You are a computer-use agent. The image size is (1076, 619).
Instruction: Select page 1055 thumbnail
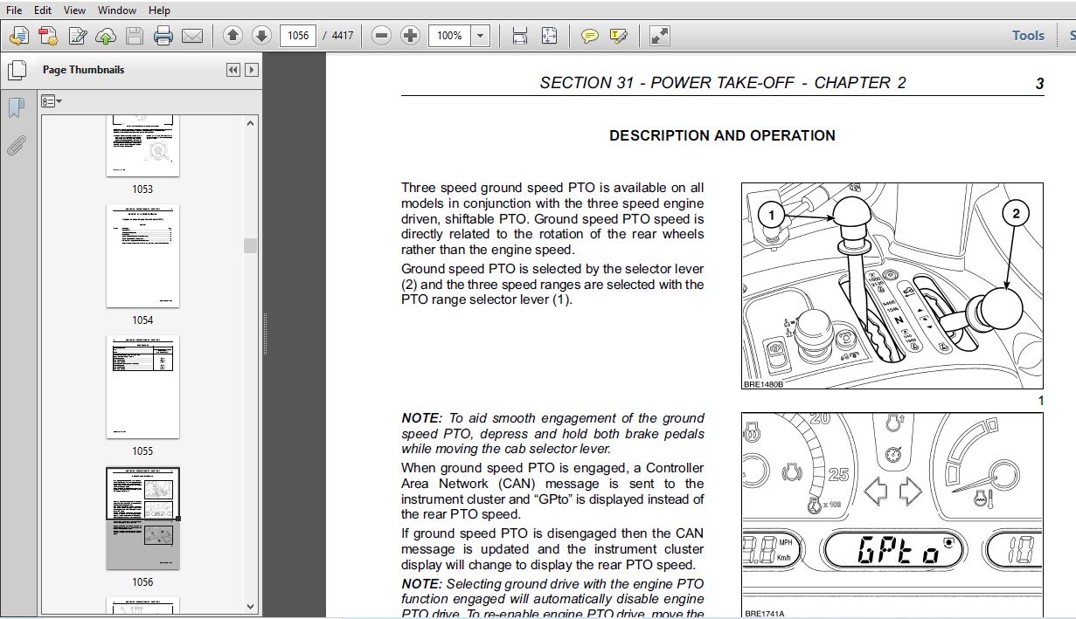tap(142, 387)
